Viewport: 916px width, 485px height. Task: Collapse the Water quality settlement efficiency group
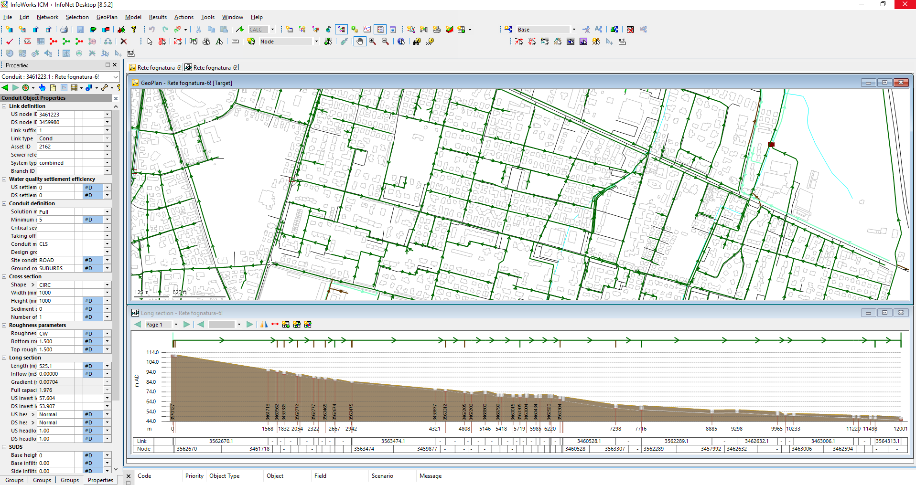tap(4, 179)
